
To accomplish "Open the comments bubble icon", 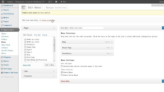I will pyautogui.click(x=56, y=2).
